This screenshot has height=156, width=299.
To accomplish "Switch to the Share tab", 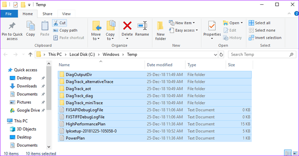I will [x=47, y=14].
